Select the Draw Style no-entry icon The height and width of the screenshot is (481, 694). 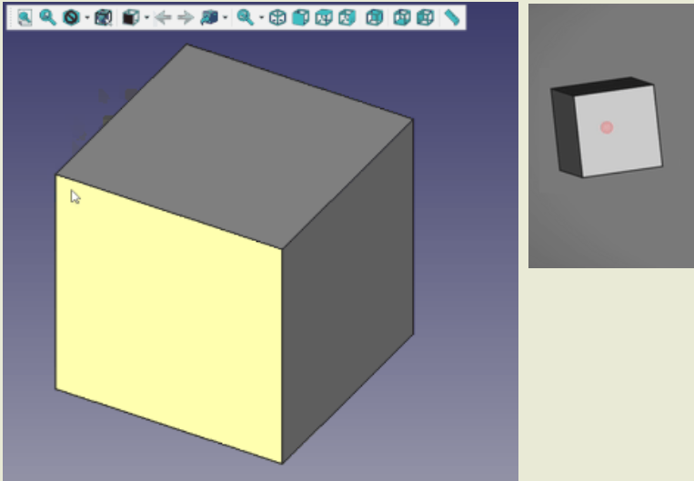click(x=71, y=17)
